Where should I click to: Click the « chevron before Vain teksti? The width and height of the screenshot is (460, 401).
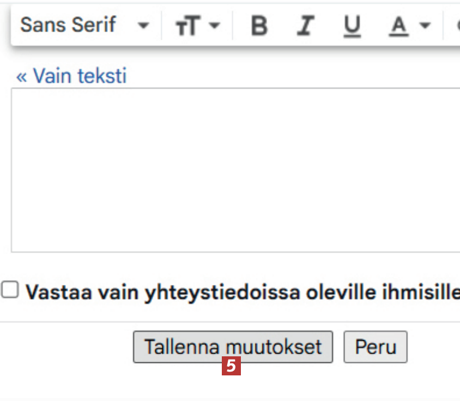(22, 76)
